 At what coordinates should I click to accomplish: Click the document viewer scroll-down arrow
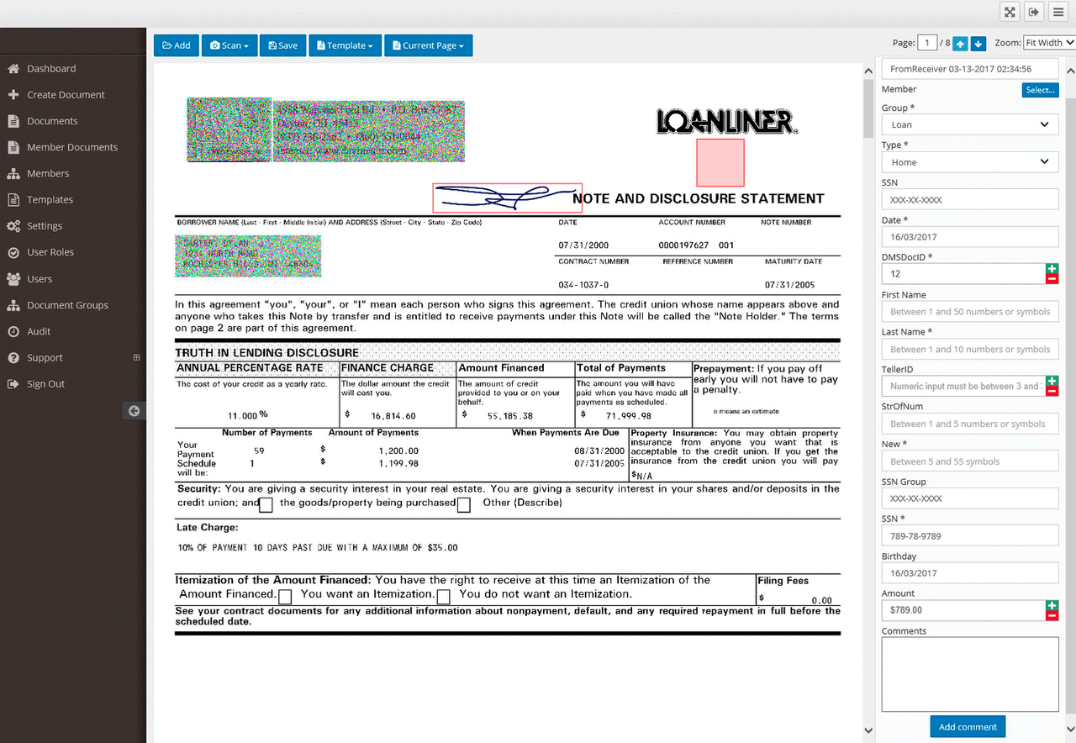pyautogui.click(x=869, y=730)
